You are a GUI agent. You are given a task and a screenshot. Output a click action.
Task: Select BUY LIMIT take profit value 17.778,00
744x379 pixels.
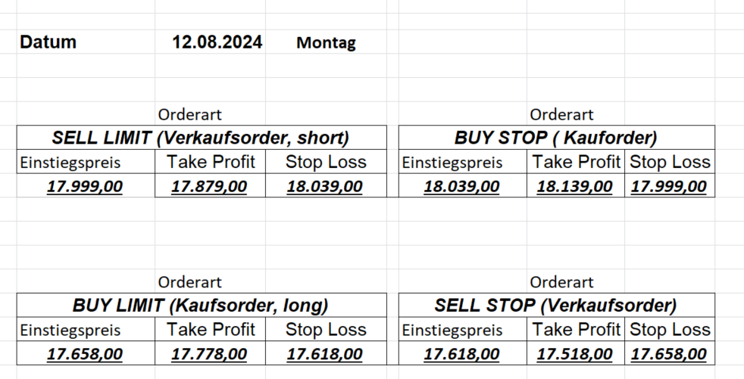pyautogui.click(x=209, y=353)
